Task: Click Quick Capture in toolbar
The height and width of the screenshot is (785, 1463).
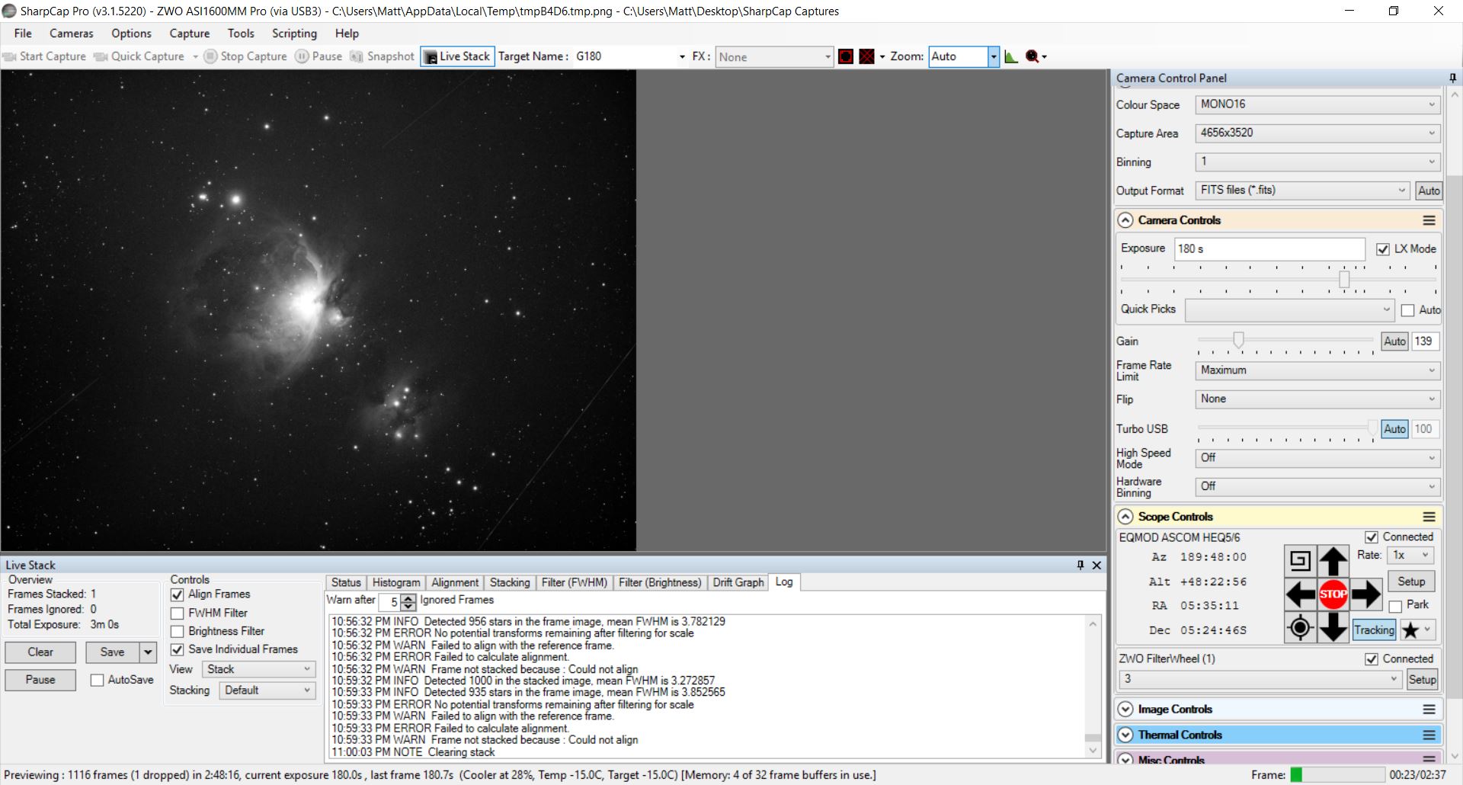Action: click(139, 56)
